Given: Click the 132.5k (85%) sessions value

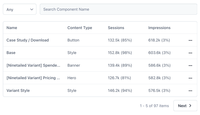Looking at the screenshot, I should 120,40.
